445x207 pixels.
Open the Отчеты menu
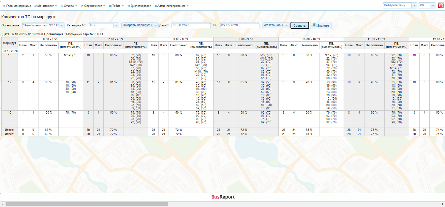(x=69, y=6)
